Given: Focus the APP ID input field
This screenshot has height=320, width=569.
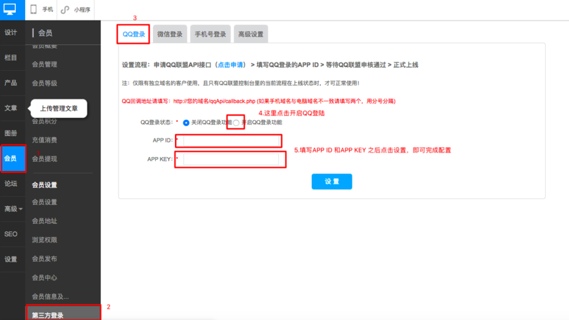Looking at the screenshot, I should click(x=231, y=140).
